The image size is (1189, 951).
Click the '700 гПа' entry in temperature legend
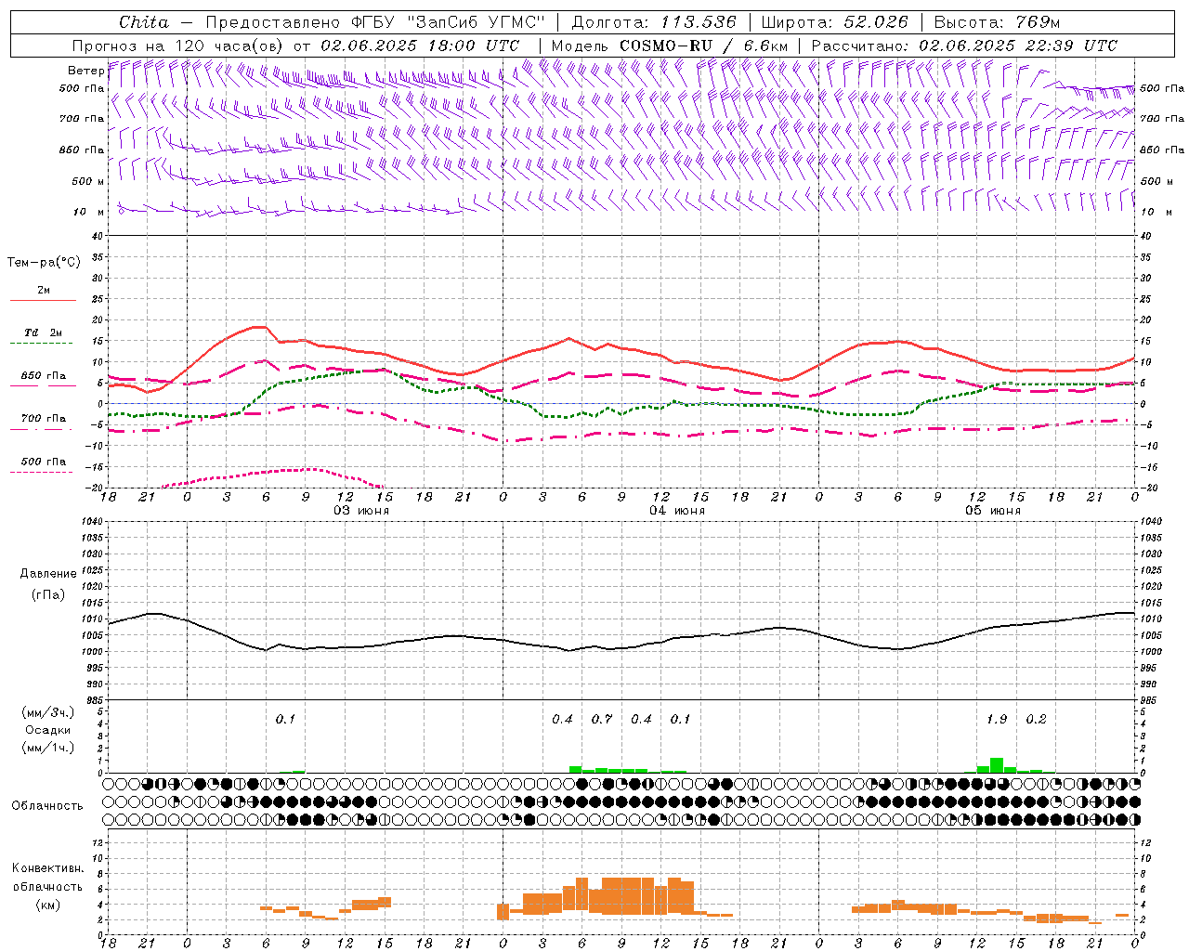coord(44,419)
